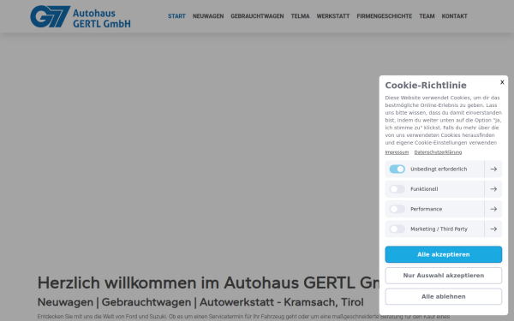Click the Performance label text

426,209
